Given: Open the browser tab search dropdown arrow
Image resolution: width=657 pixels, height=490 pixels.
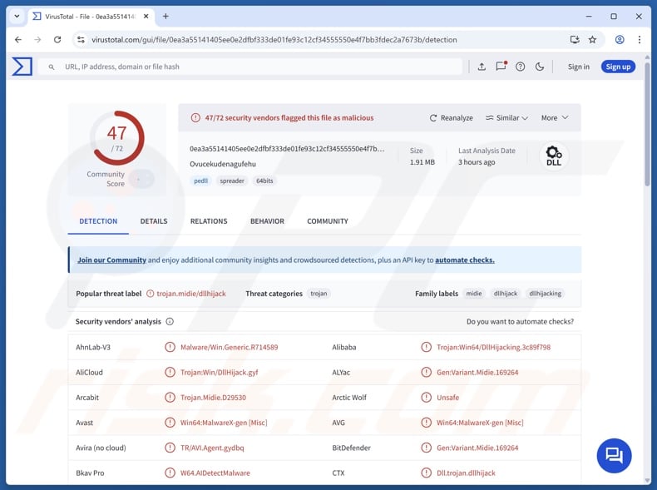Looking at the screenshot, I should [x=17, y=16].
